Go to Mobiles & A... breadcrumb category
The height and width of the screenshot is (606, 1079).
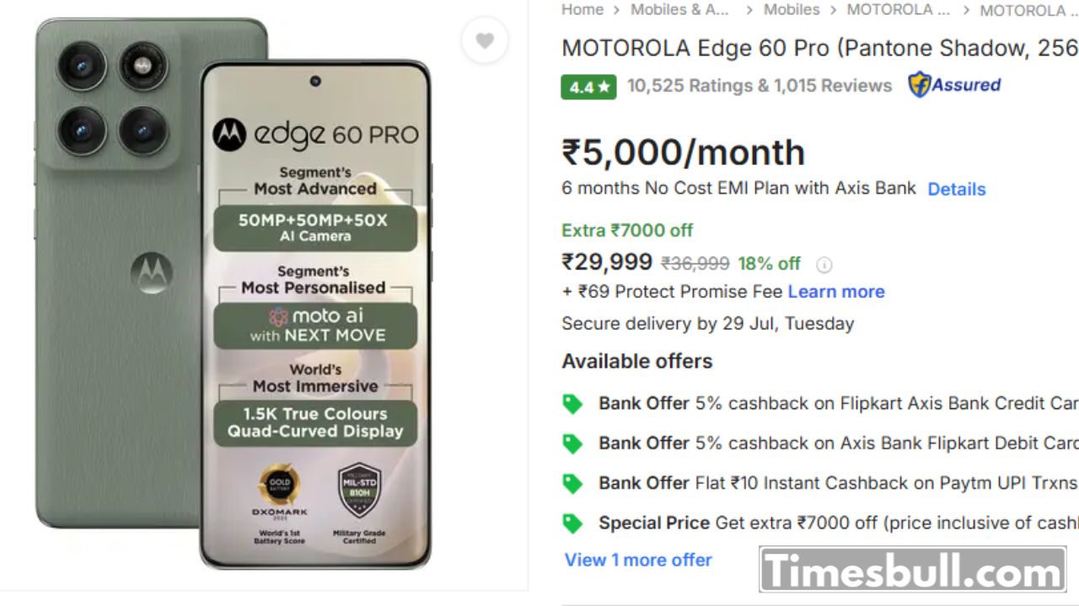pos(679,10)
